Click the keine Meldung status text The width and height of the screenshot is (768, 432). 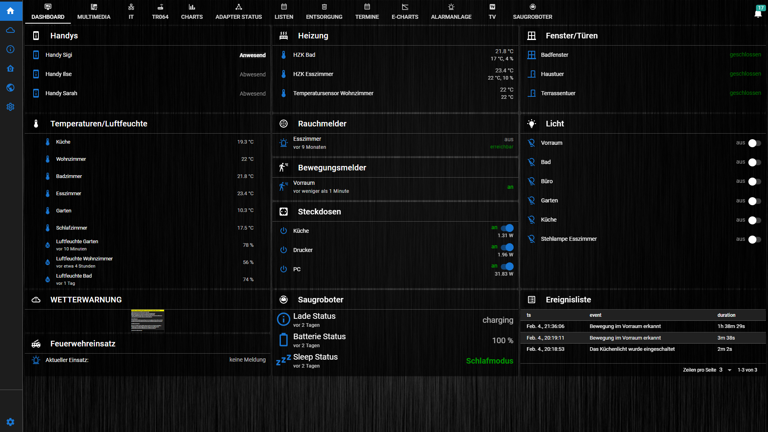coord(248,360)
